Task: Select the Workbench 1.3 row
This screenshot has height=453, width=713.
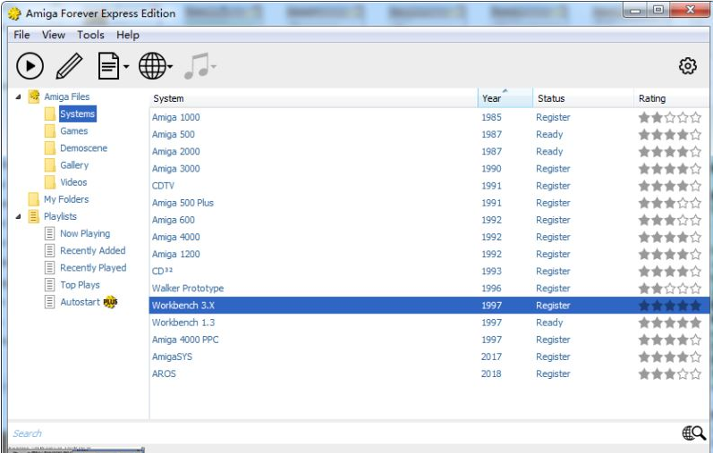Action: [429, 323]
